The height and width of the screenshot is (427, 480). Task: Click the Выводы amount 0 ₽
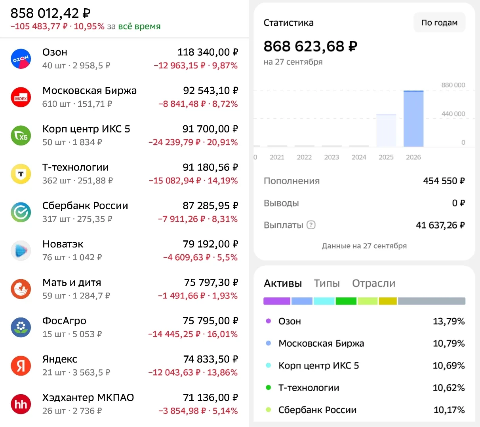pos(459,203)
